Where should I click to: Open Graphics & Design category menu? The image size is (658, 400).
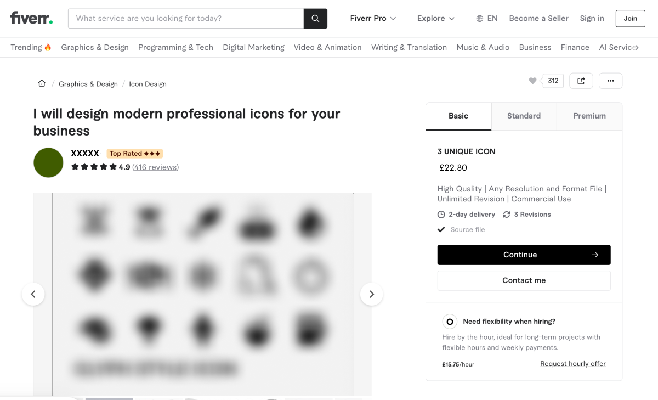click(x=95, y=47)
